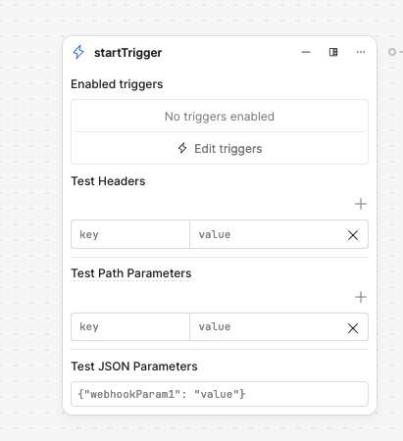Focus the Test Headers value field
This screenshot has width=403, height=441.
pyautogui.click(x=267, y=234)
